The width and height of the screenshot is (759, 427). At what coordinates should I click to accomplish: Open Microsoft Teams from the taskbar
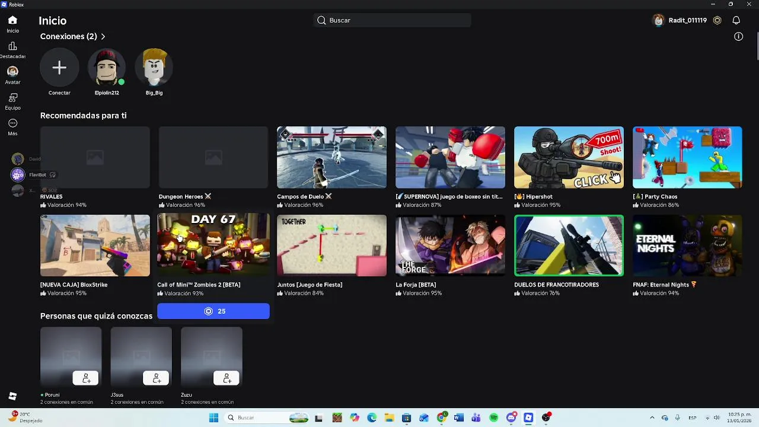(476, 418)
